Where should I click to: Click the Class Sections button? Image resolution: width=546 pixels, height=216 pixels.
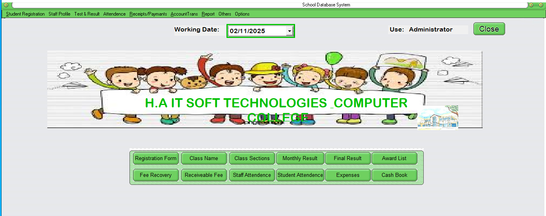coord(252,159)
